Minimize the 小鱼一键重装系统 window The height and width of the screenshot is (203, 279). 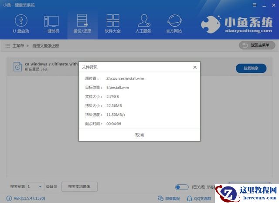[264, 6]
